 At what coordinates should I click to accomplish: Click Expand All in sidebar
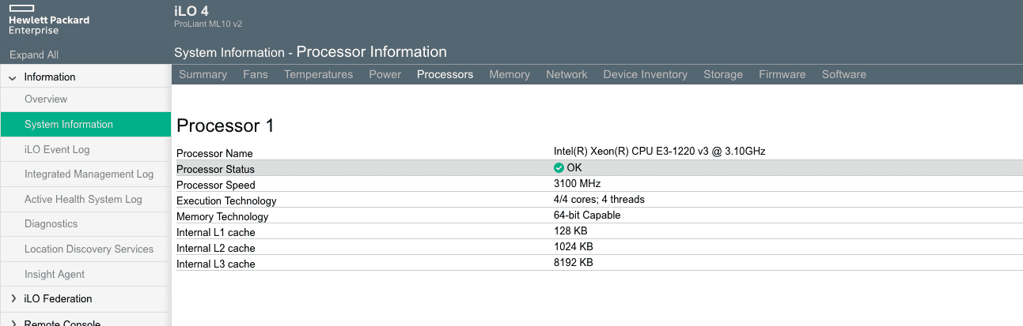[x=34, y=54]
